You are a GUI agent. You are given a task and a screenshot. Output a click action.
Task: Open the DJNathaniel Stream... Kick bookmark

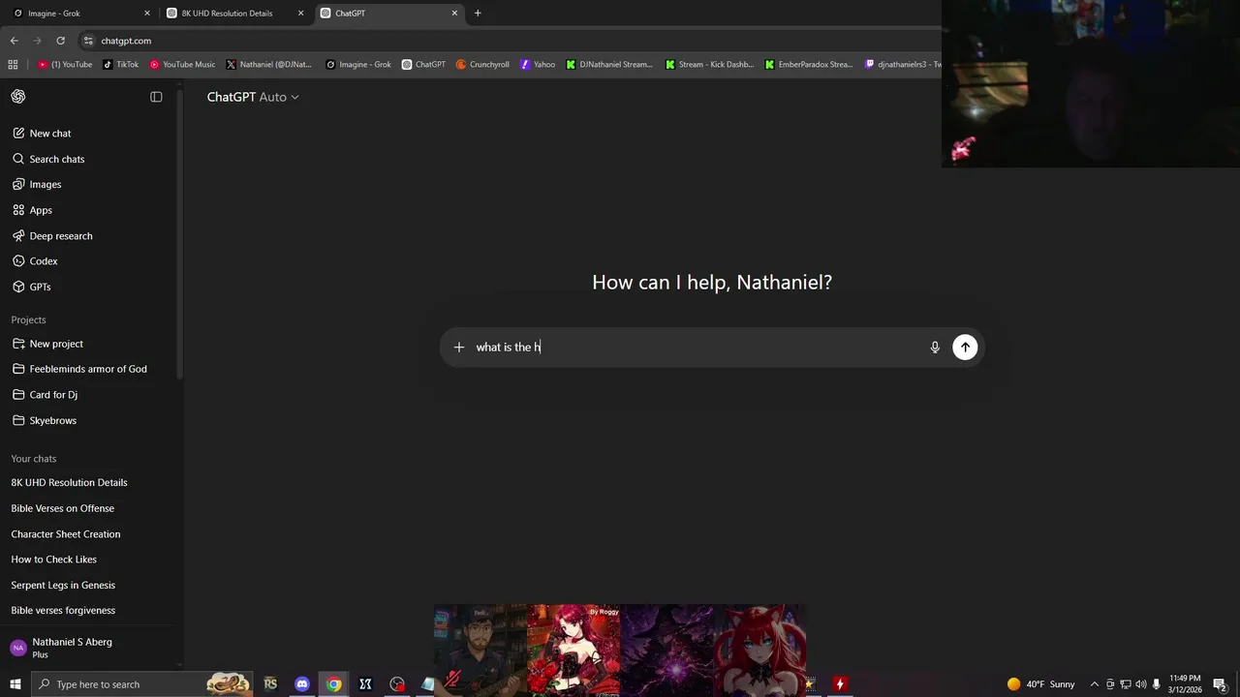(x=610, y=65)
